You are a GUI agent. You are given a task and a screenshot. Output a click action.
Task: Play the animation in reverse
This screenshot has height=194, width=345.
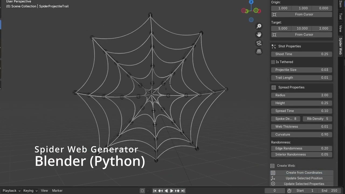[166, 191]
